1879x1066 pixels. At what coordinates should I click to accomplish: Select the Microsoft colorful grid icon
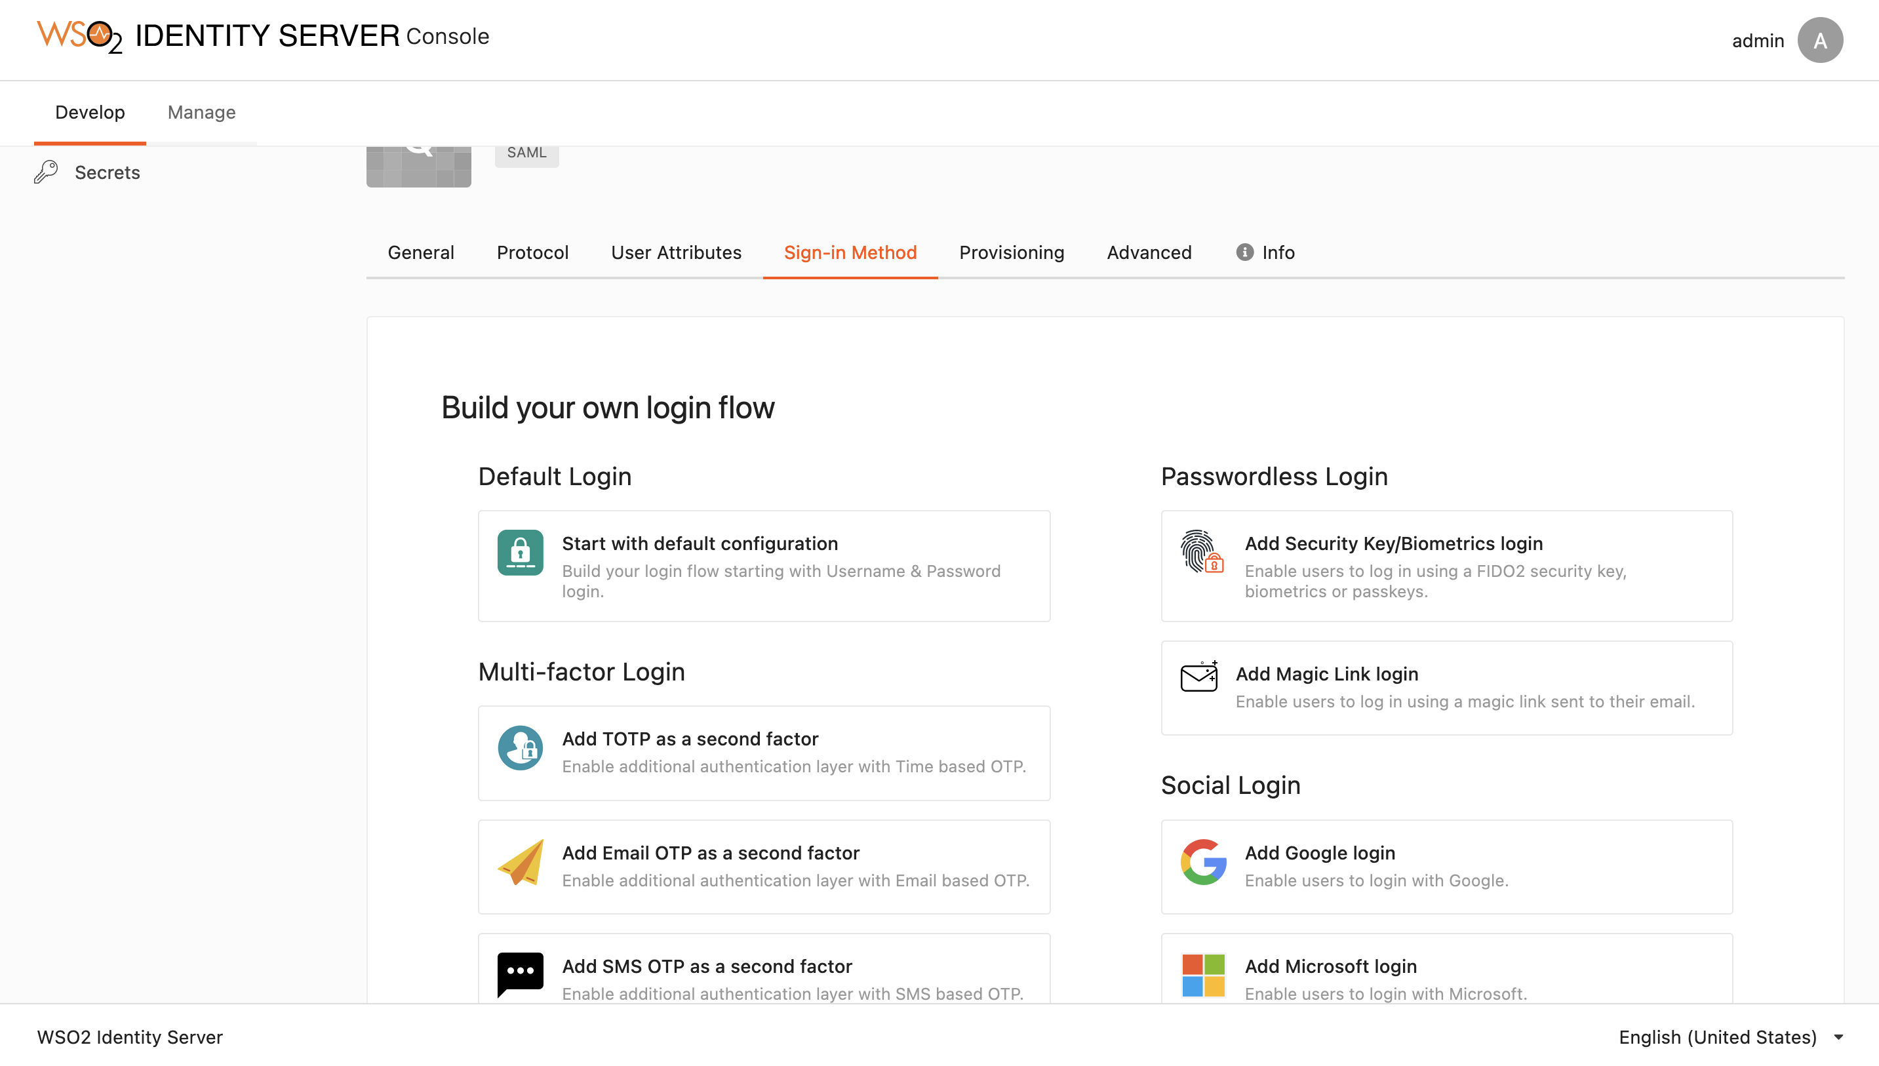coord(1202,973)
